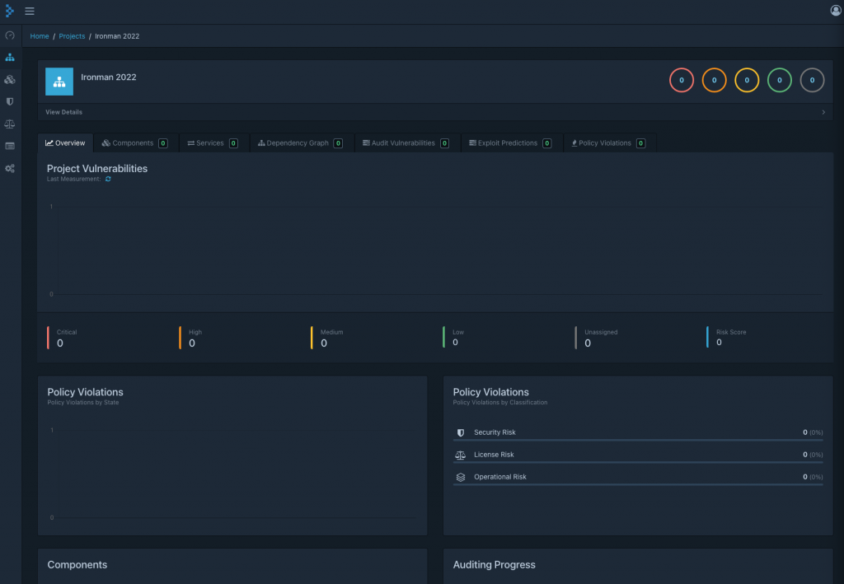Click the Operational Risk progress bar
The image size is (844, 584).
pyautogui.click(x=638, y=484)
